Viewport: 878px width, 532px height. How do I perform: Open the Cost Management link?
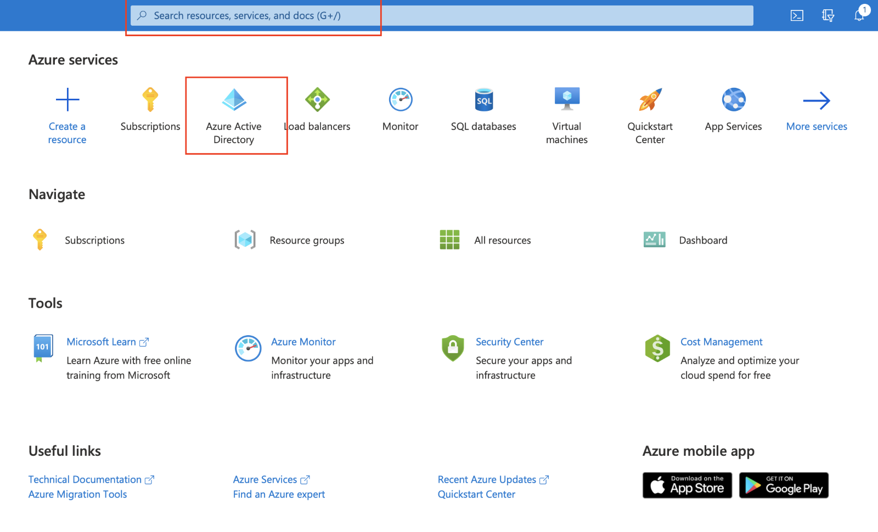(722, 342)
